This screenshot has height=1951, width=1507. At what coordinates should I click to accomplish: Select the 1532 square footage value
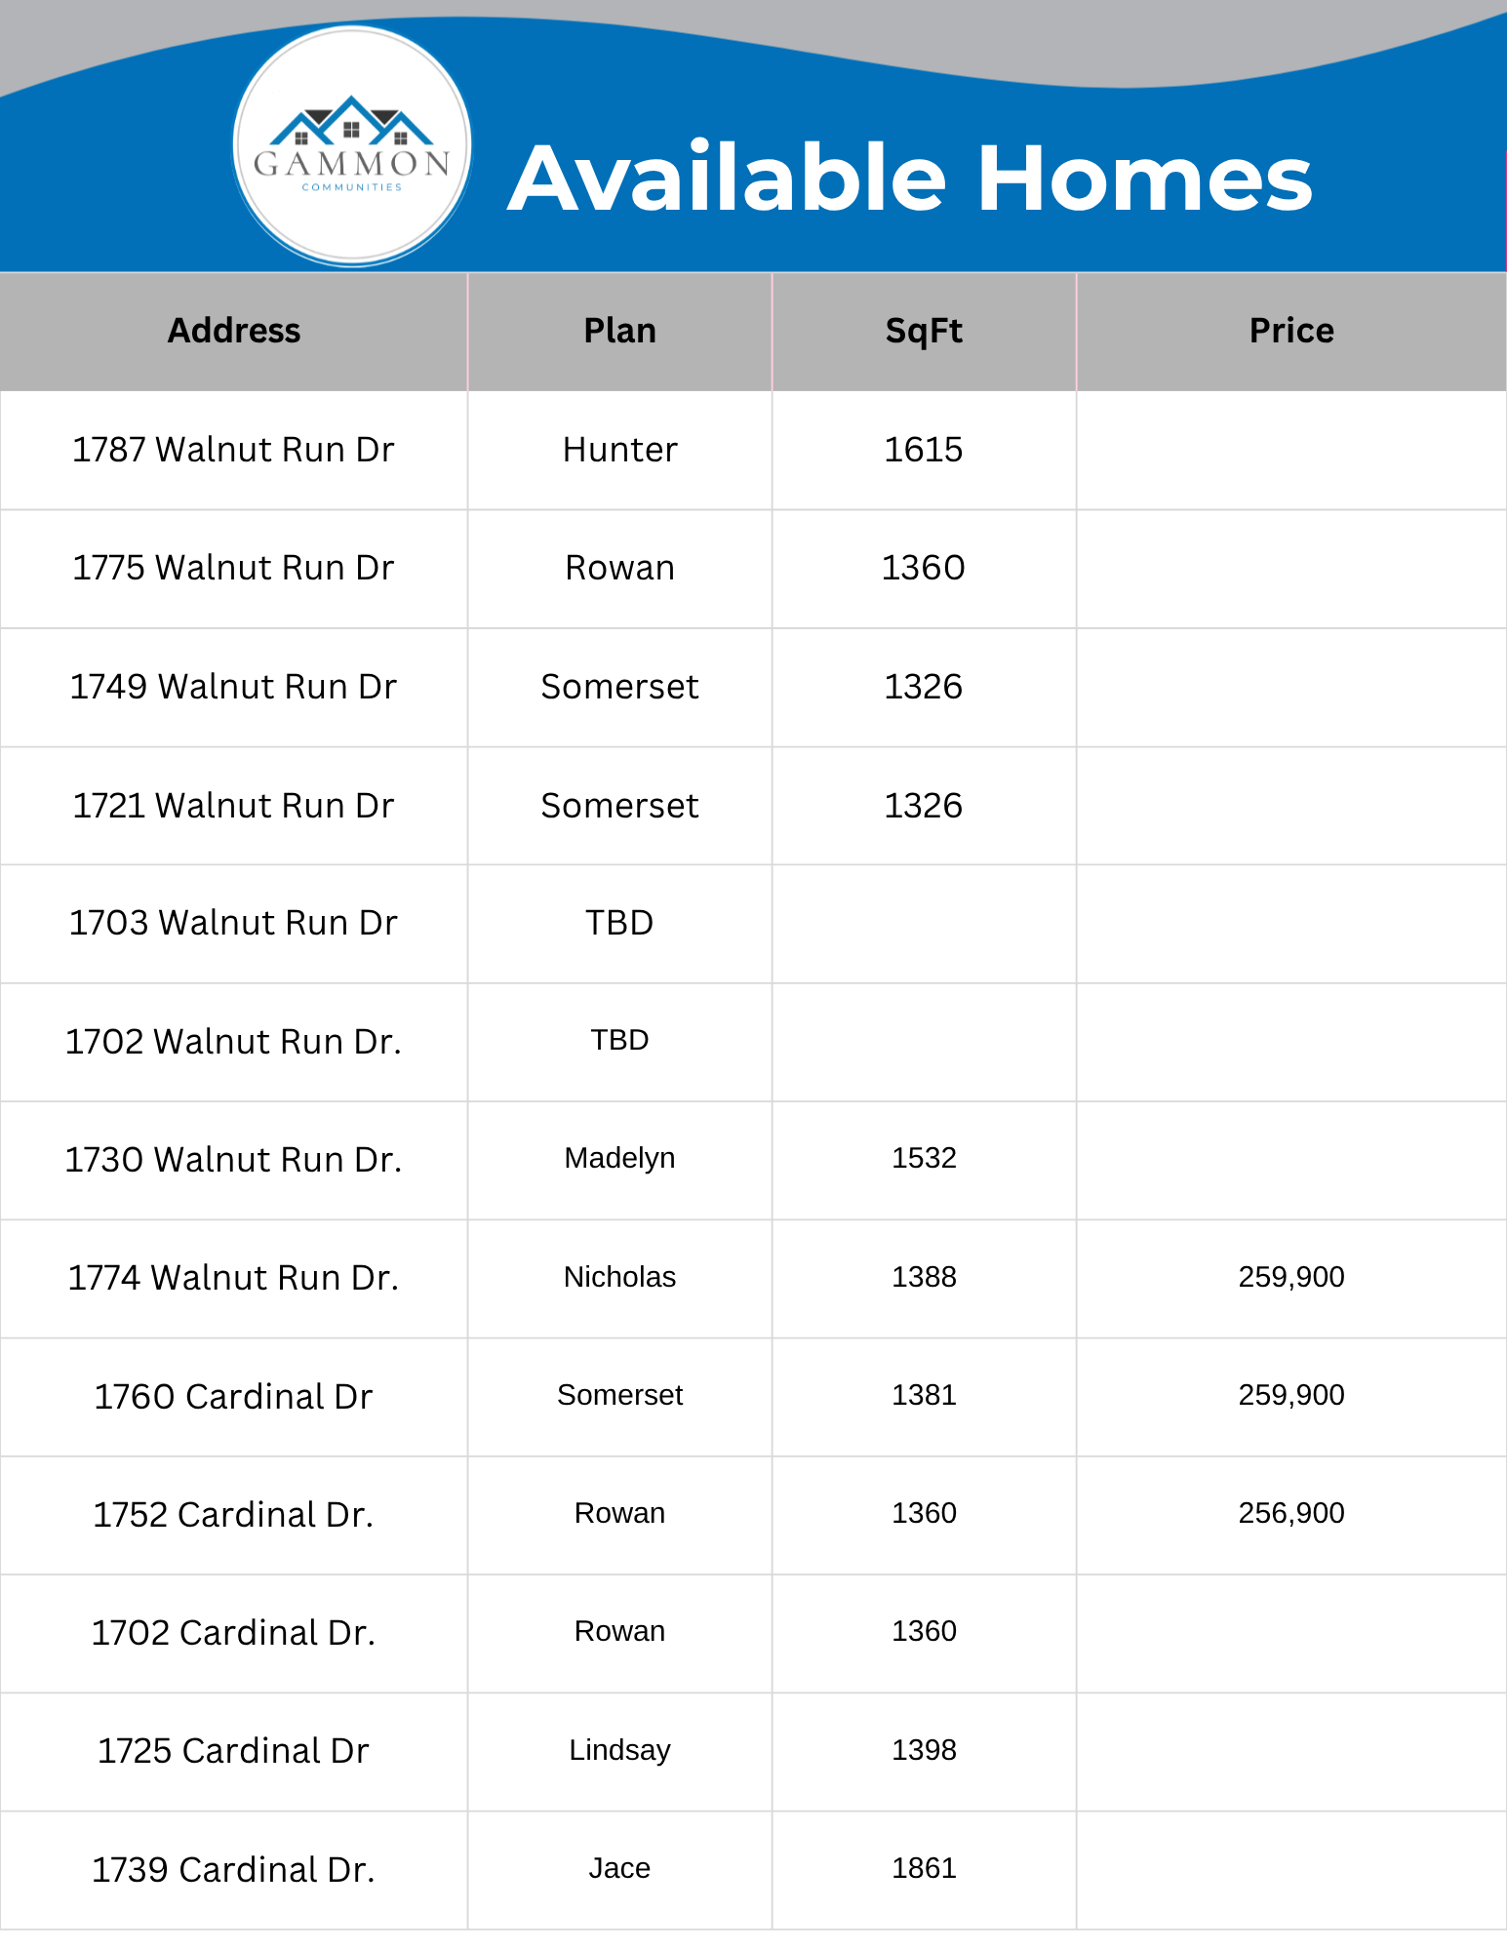[x=924, y=1158]
